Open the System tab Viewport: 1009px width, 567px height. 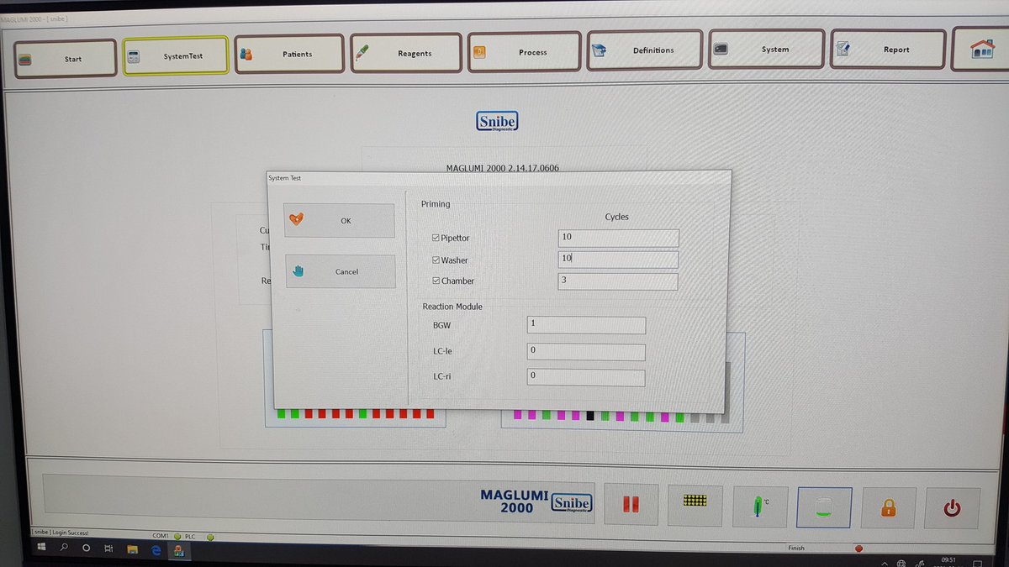tap(766, 49)
